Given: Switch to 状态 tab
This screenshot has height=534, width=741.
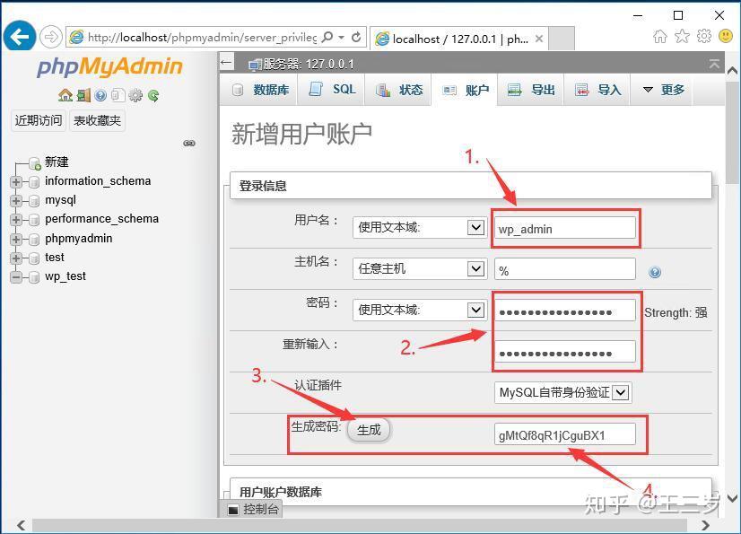Looking at the screenshot, I should coord(398,90).
